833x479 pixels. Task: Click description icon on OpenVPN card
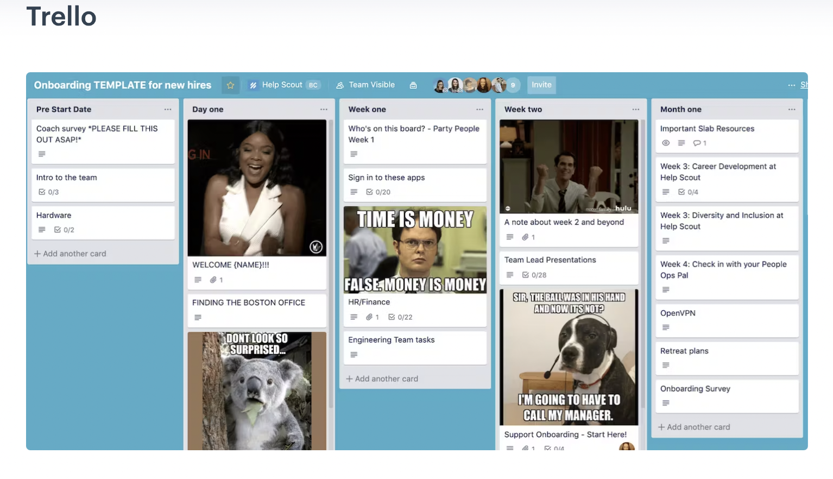666,327
